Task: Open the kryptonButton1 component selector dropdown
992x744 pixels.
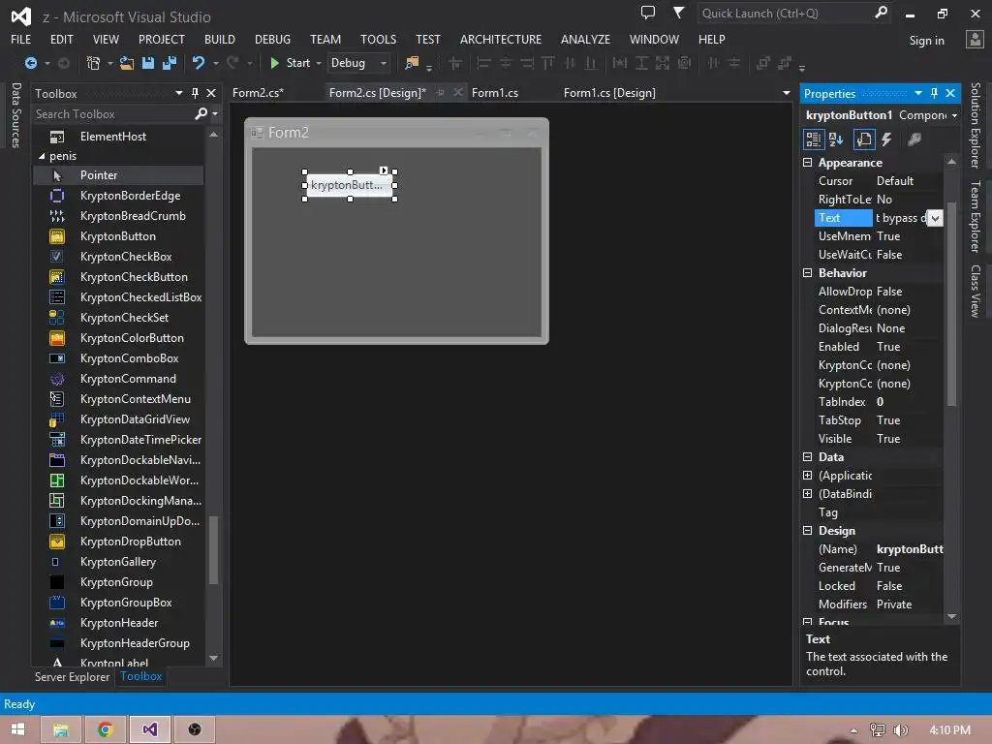Action: pyautogui.click(x=954, y=116)
